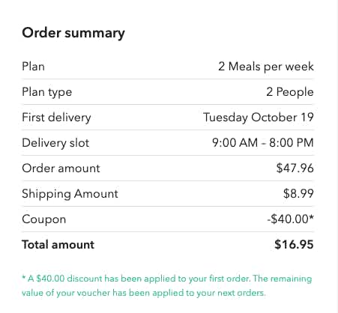This screenshot has width=338, height=313.
Task: Select the Plan type label
Action: click(47, 92)
